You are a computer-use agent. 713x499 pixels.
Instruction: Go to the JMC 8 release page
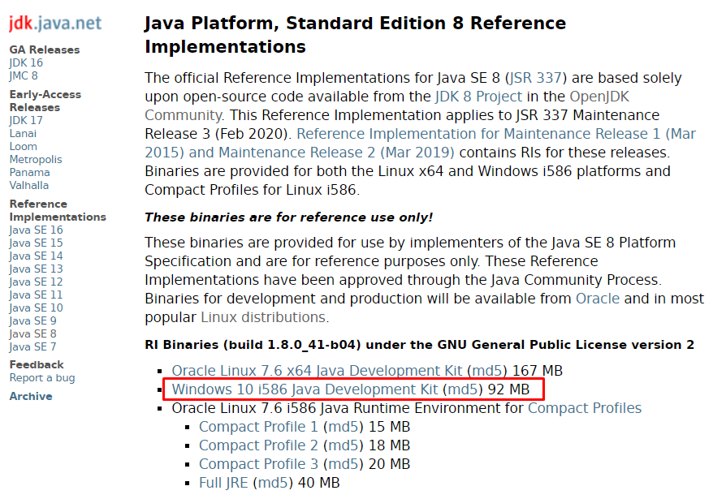coord(24,76)
